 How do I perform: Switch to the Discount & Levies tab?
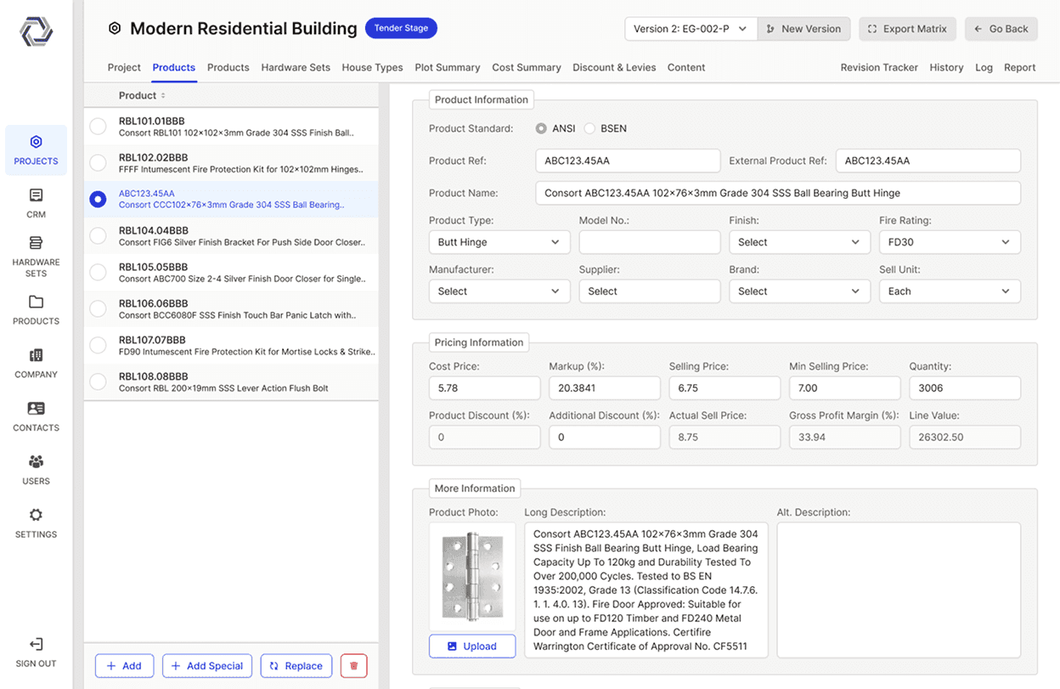tap(614, 67)
